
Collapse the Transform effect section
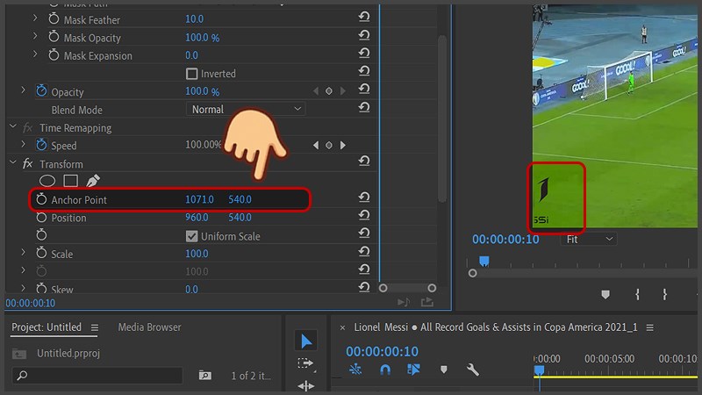13,162
